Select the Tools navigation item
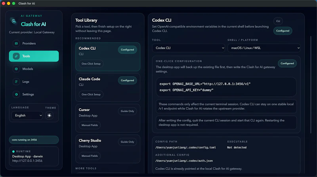Viewport: 317px width, 177px height. 34,56
